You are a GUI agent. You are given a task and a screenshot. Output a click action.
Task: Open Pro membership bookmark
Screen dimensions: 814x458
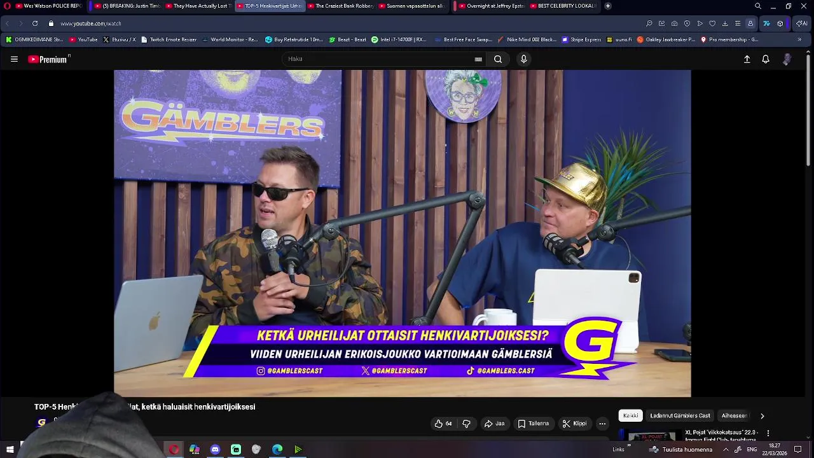pyautogui.click(x=729, y=39)
